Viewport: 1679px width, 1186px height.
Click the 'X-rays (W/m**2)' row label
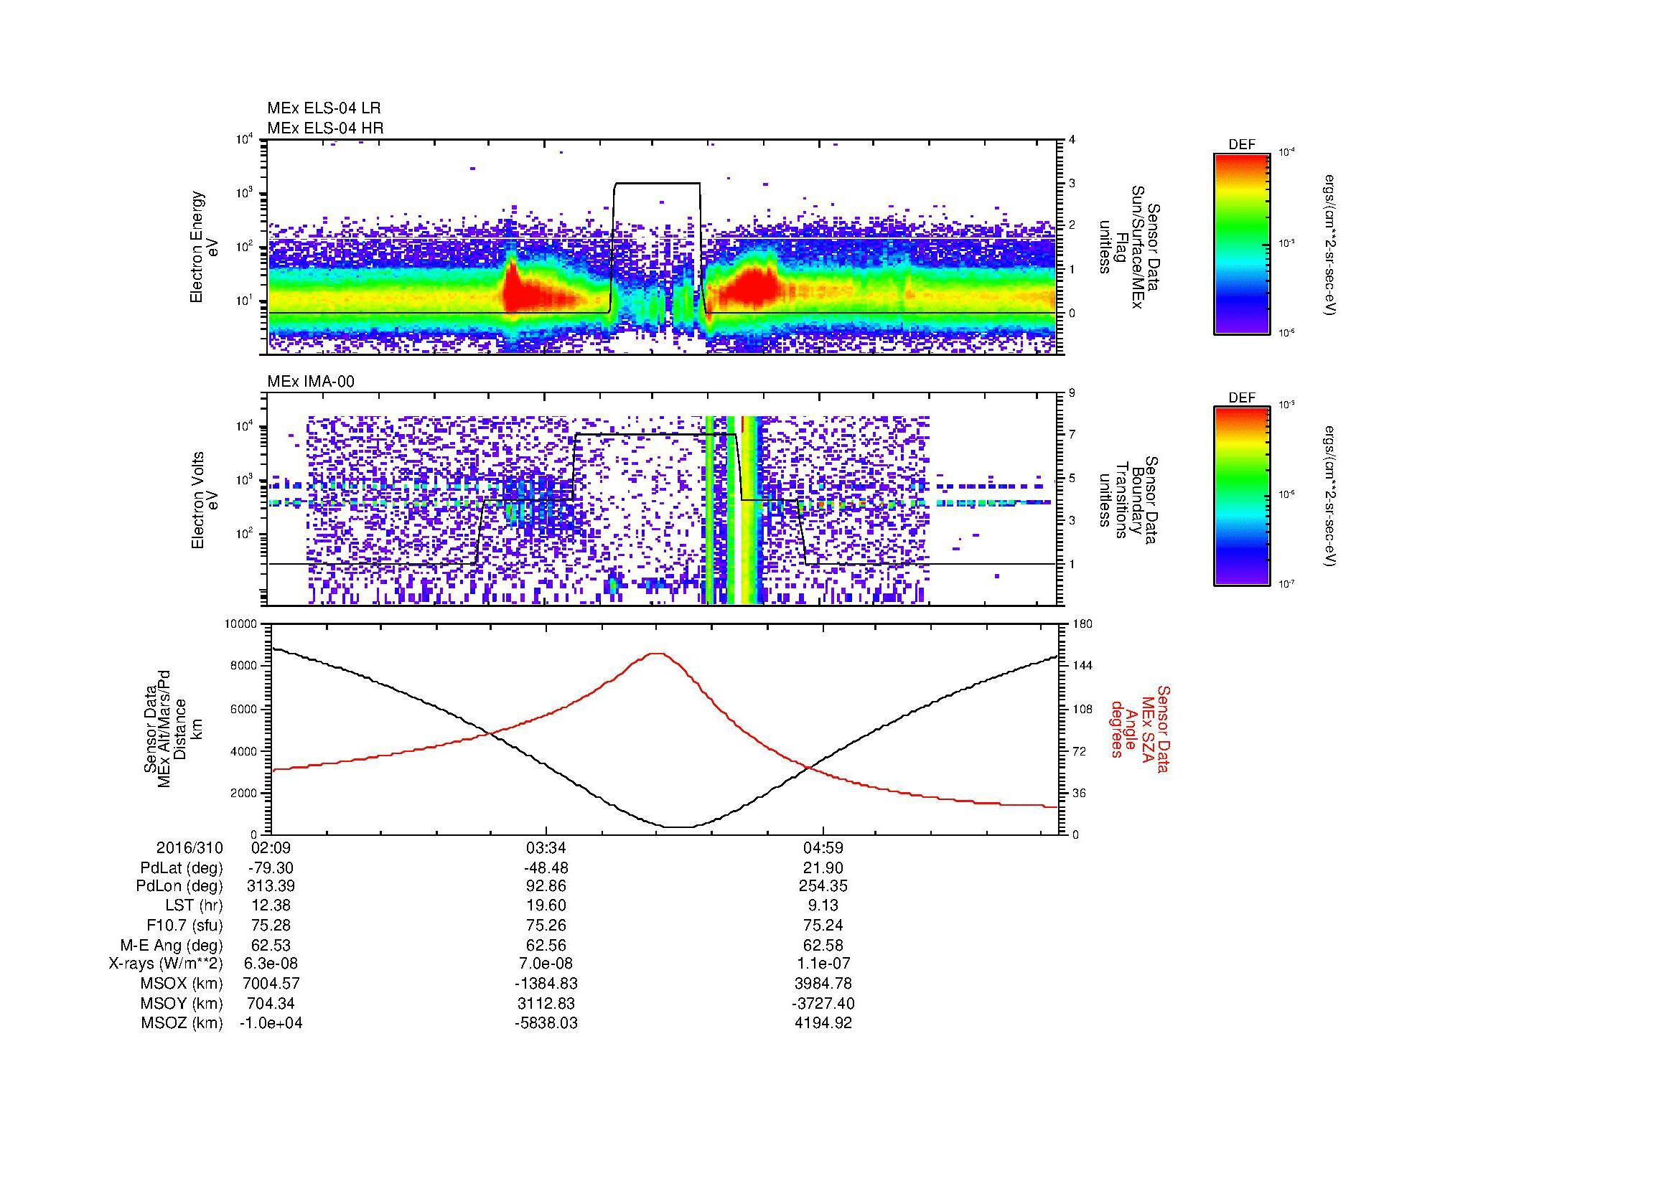(166, 964)
